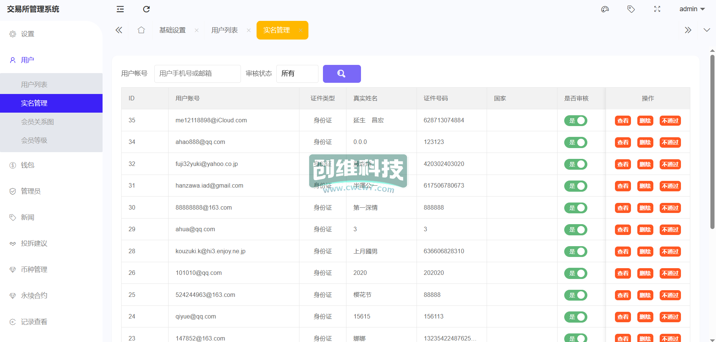Viewport: 716px width, 342px height.
Task: Click the 用户手机号或邮箱 input field
Action: pos(197,74)
